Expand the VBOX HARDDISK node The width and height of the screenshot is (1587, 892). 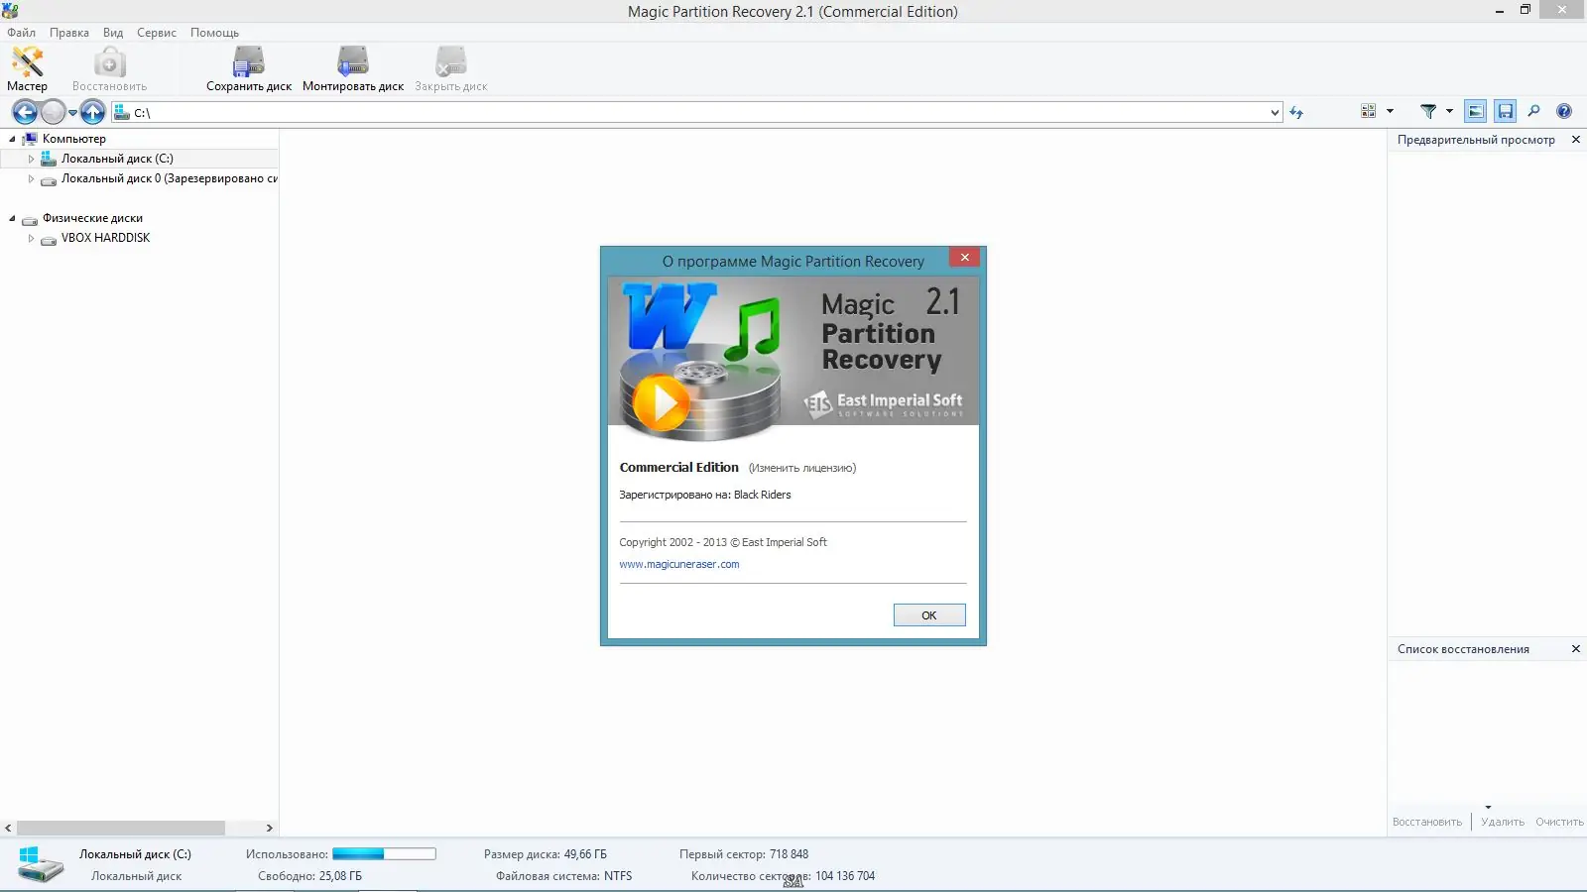click(x=31, y=238)
